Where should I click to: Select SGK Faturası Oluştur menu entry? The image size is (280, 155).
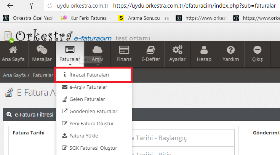94,148
